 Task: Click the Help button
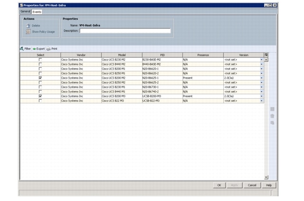pos(269,185)
